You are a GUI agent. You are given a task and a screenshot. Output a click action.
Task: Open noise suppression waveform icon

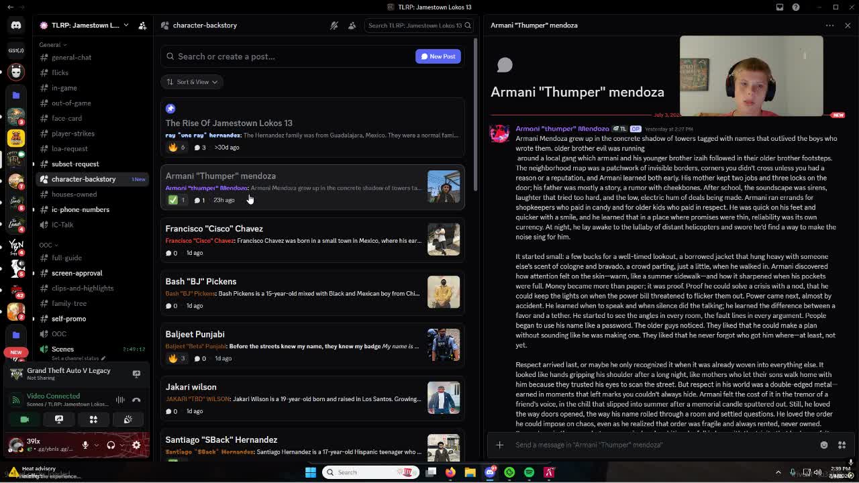point(120,400)
